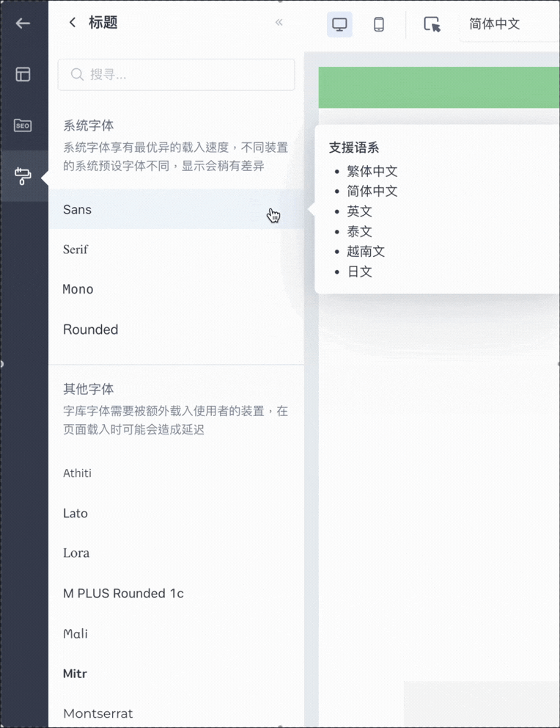The width and height of the screenshot is (560, 728).
Task: Select the Mono system font
Action: coord(176,289)
